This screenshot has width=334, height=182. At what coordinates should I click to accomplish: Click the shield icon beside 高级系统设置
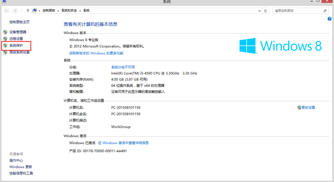pyautogui.click(x=6, y=52)
